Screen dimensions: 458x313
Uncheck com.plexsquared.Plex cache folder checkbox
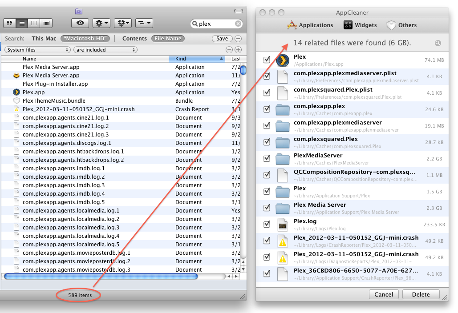[267, 142]
